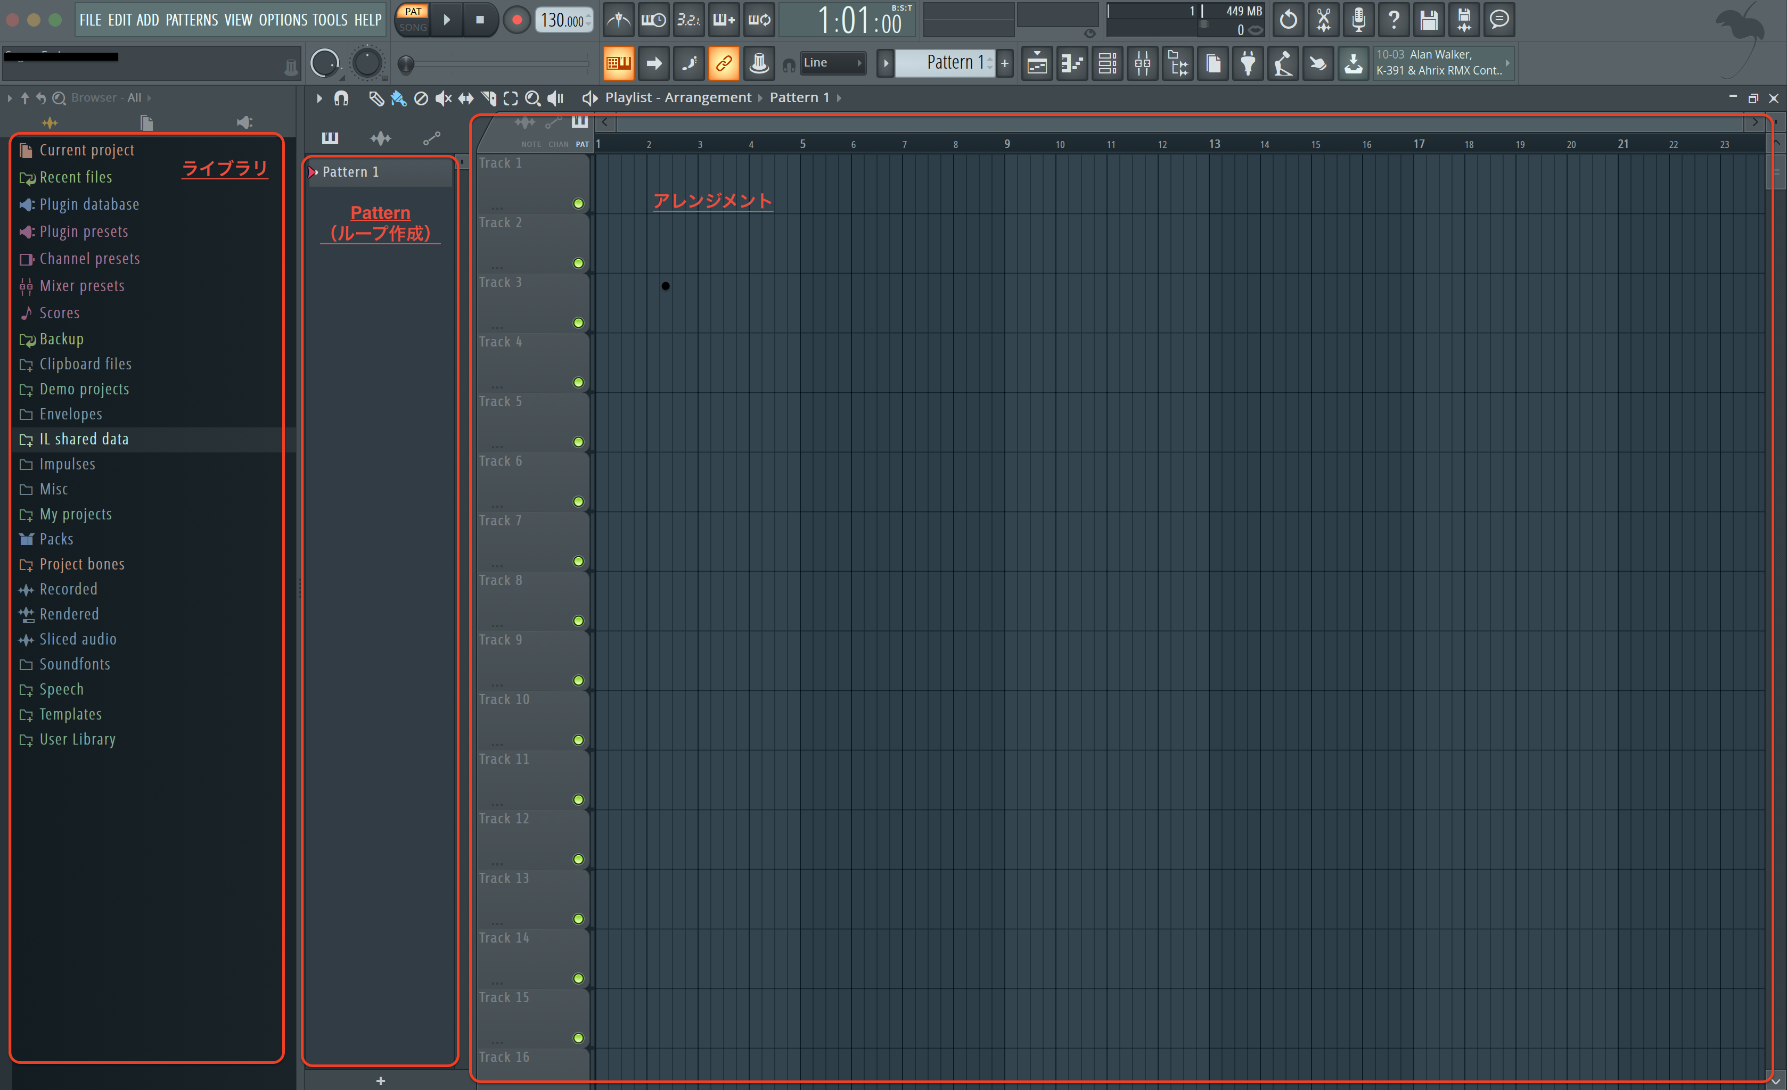Toggle the step editing icon
Viewport: 1787px width, 1090px height.
pyautogui.click(x=688, y=63)
